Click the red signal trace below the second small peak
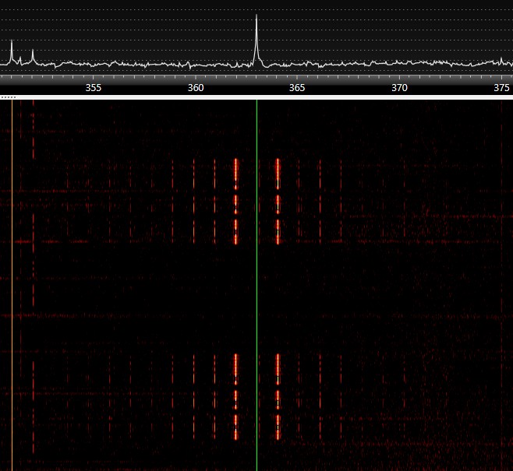 click(33, 234)
